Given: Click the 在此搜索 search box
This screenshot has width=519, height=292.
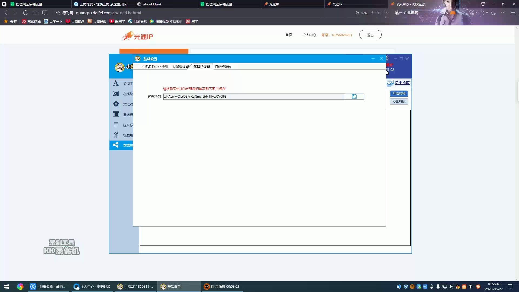Looking at the screenshot, I should pyautogui.click(x=411, y=13).
